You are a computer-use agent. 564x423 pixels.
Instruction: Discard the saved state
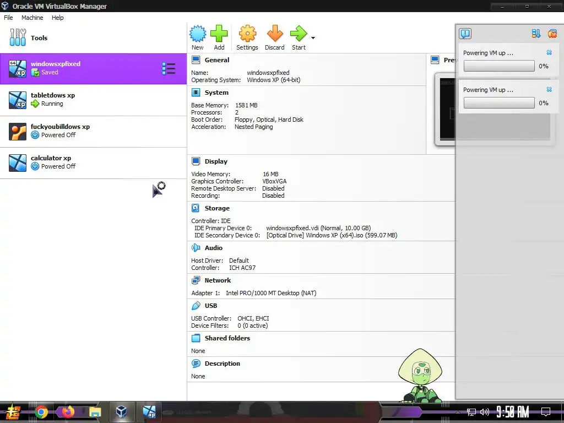(x=275, y=37)
